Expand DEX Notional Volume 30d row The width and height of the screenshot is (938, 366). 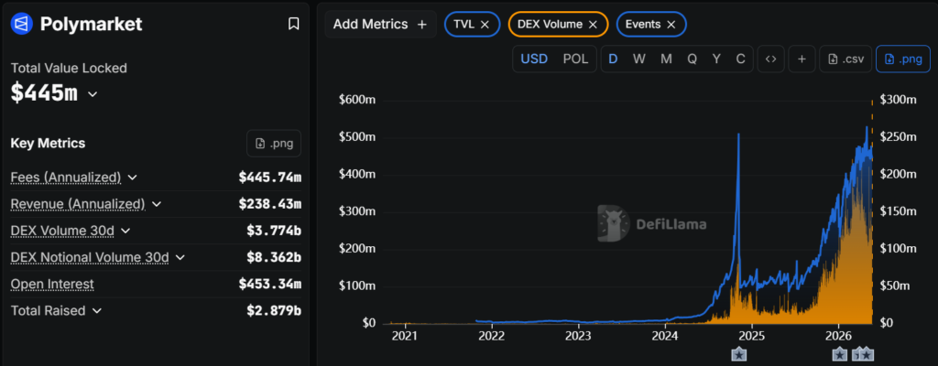click(180, 258)
